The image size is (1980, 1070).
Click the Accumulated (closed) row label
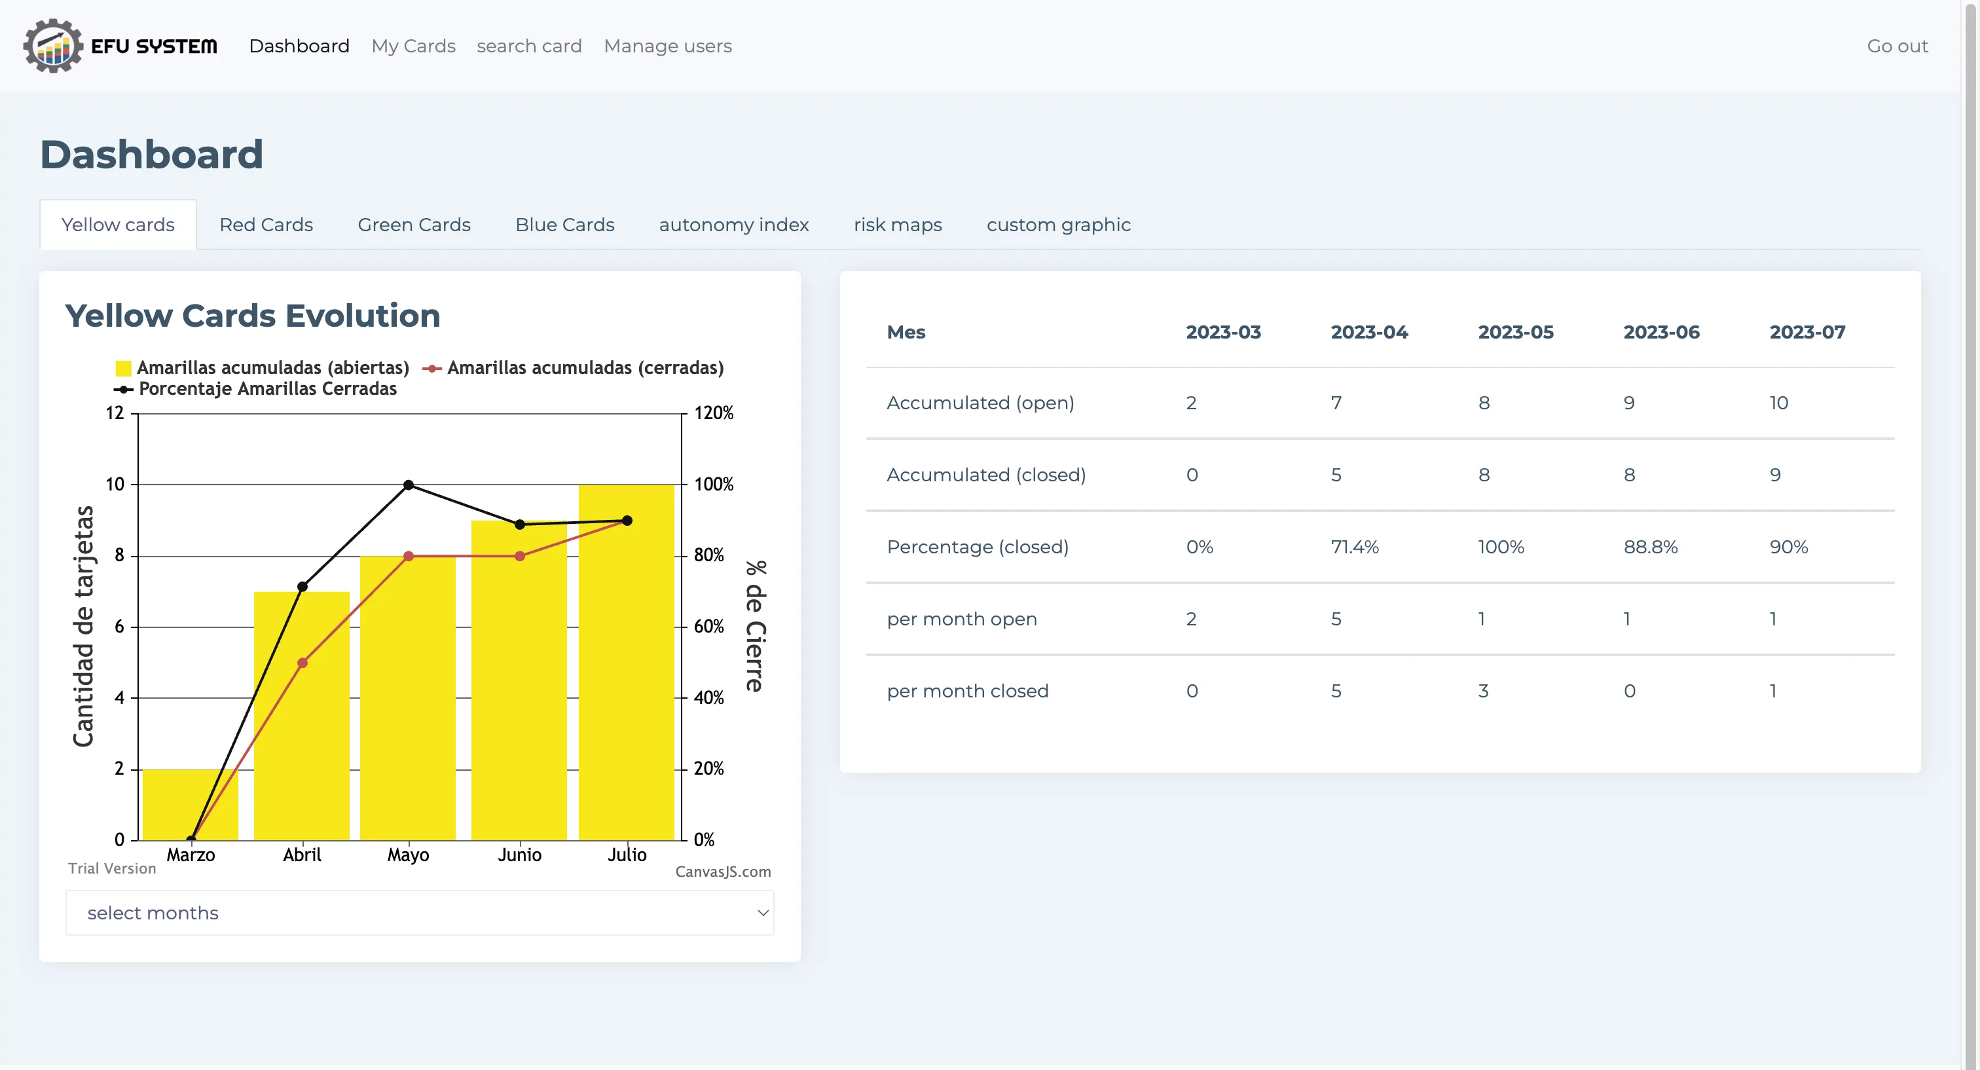986,475
